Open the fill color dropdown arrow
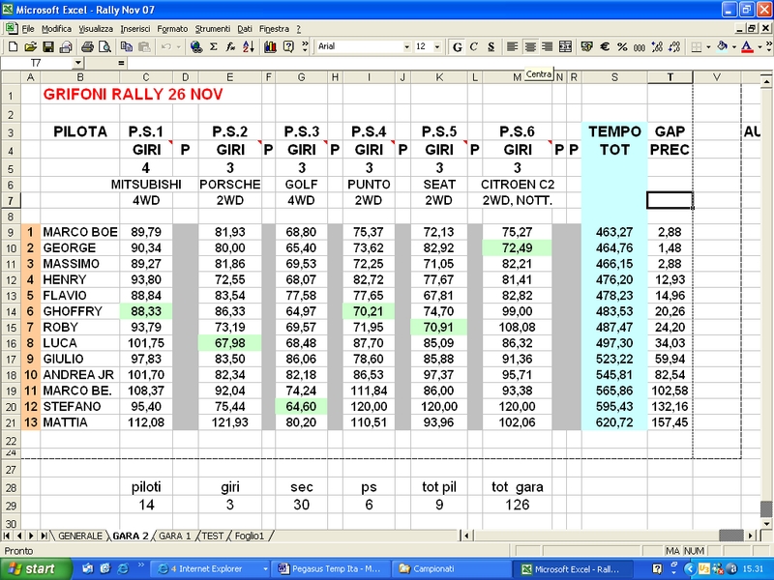 [734, 46]
